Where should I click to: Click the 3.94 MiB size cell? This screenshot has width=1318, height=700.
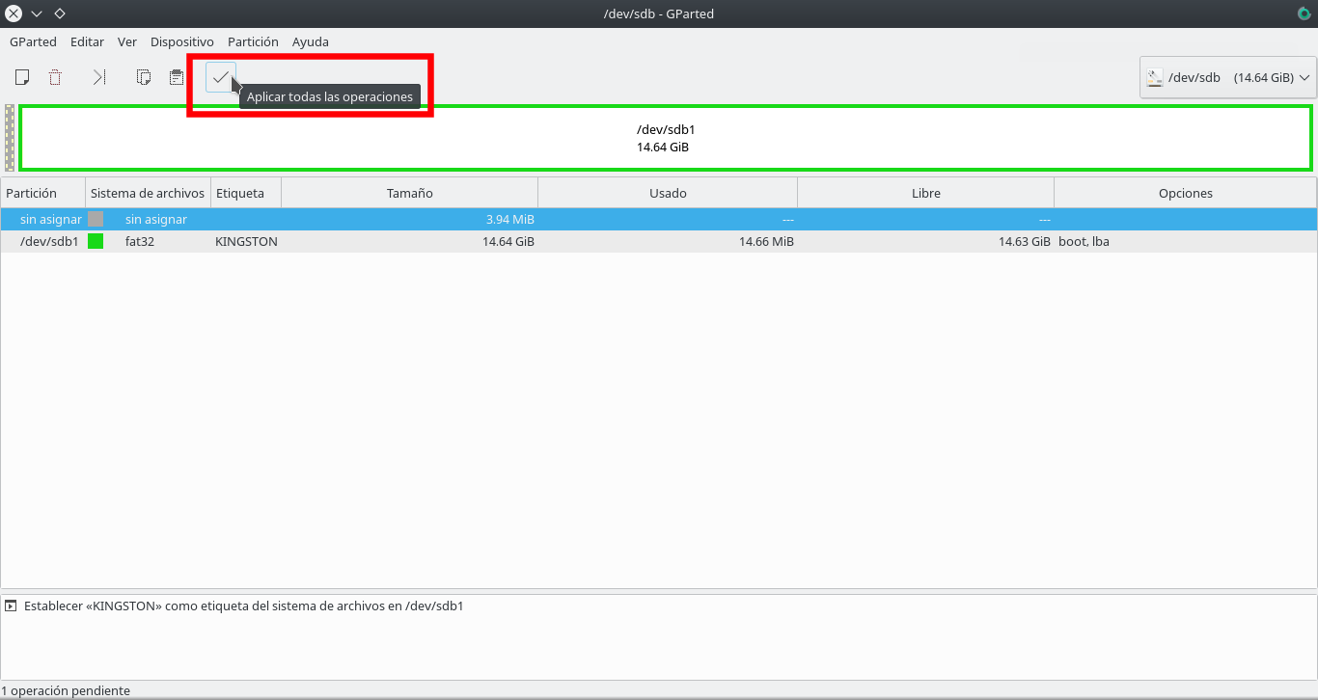(510, 219)
